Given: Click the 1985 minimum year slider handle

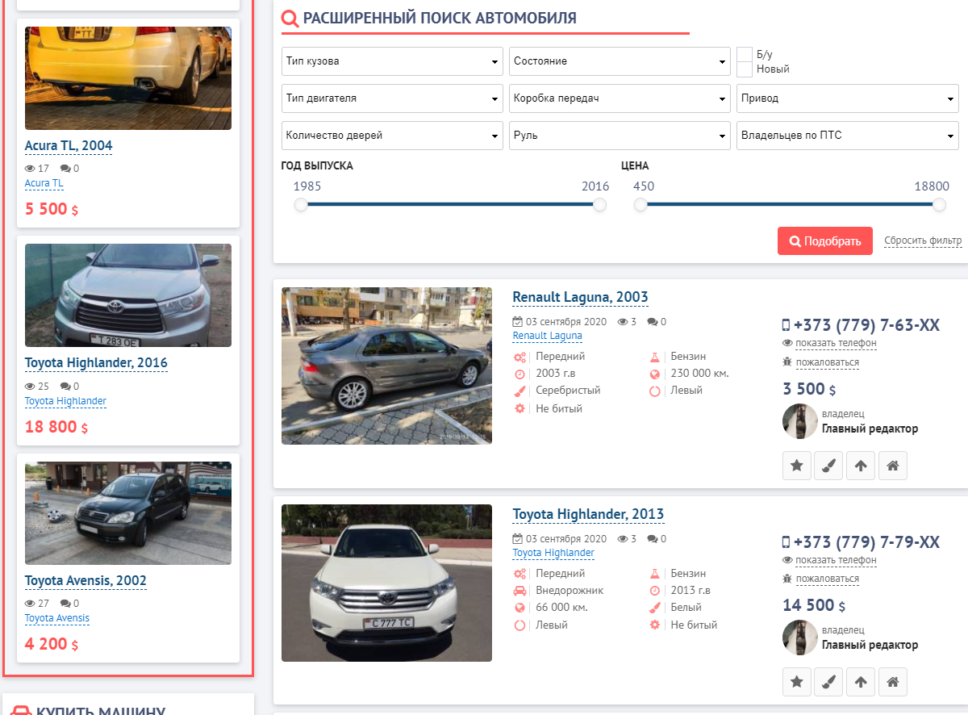Looking at the screenshot, I should point(301,205).
